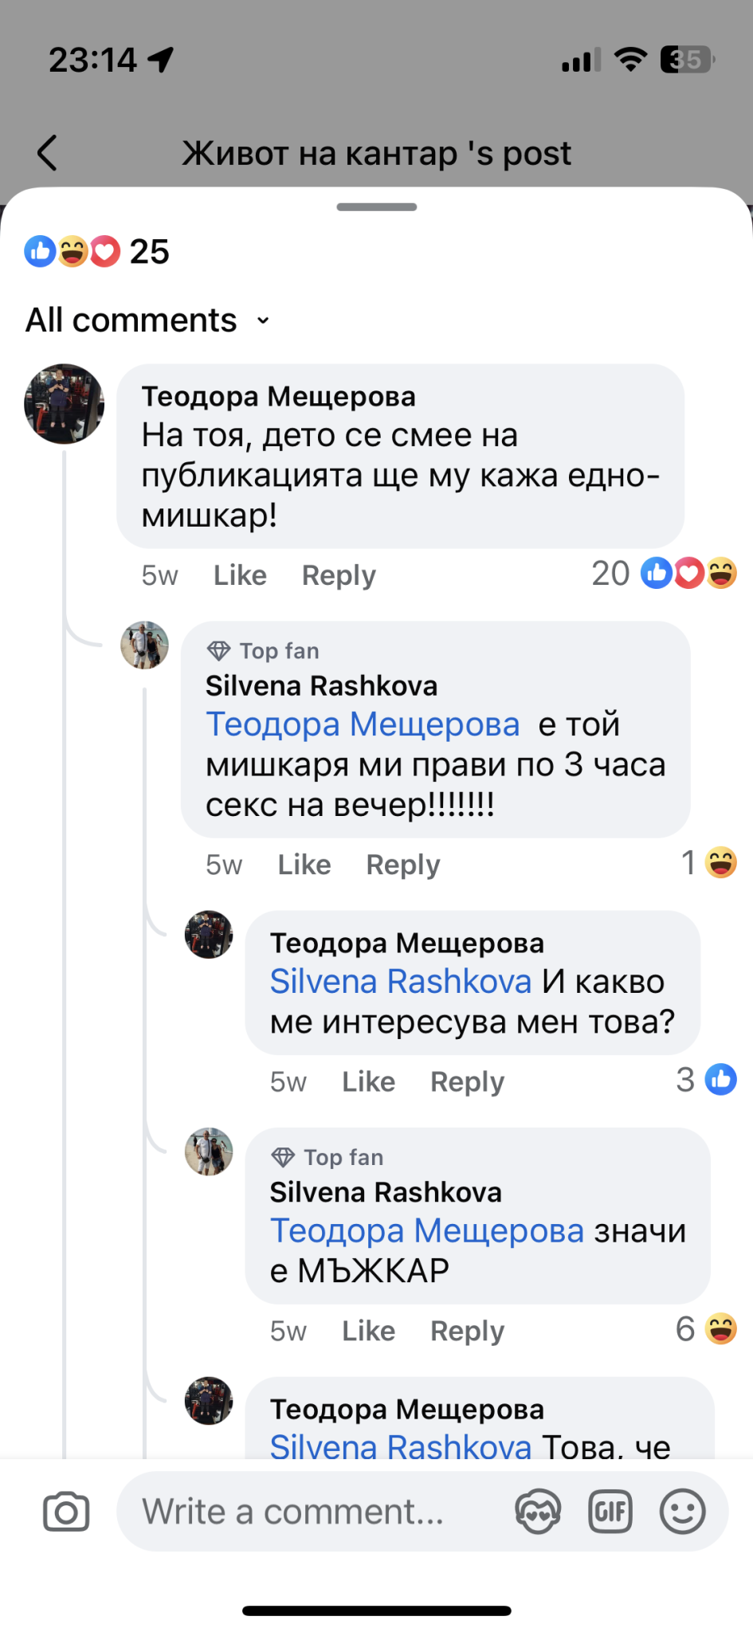Screen dimensions: 753x1632
Task: Reply to Теодора Мещерова's top comment
Action: 339,575
